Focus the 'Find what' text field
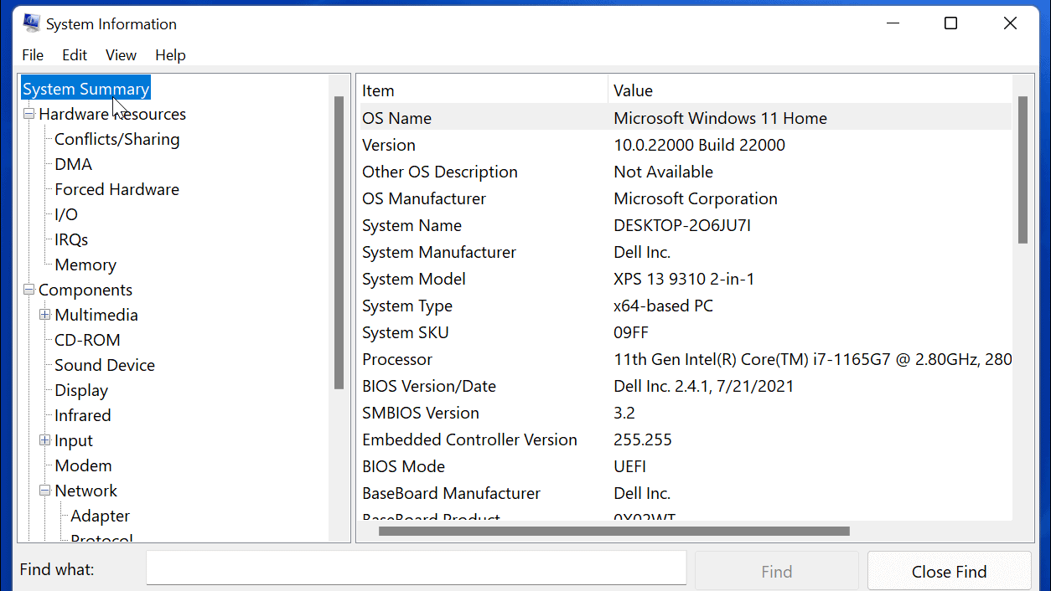 (x=417, y=568)
